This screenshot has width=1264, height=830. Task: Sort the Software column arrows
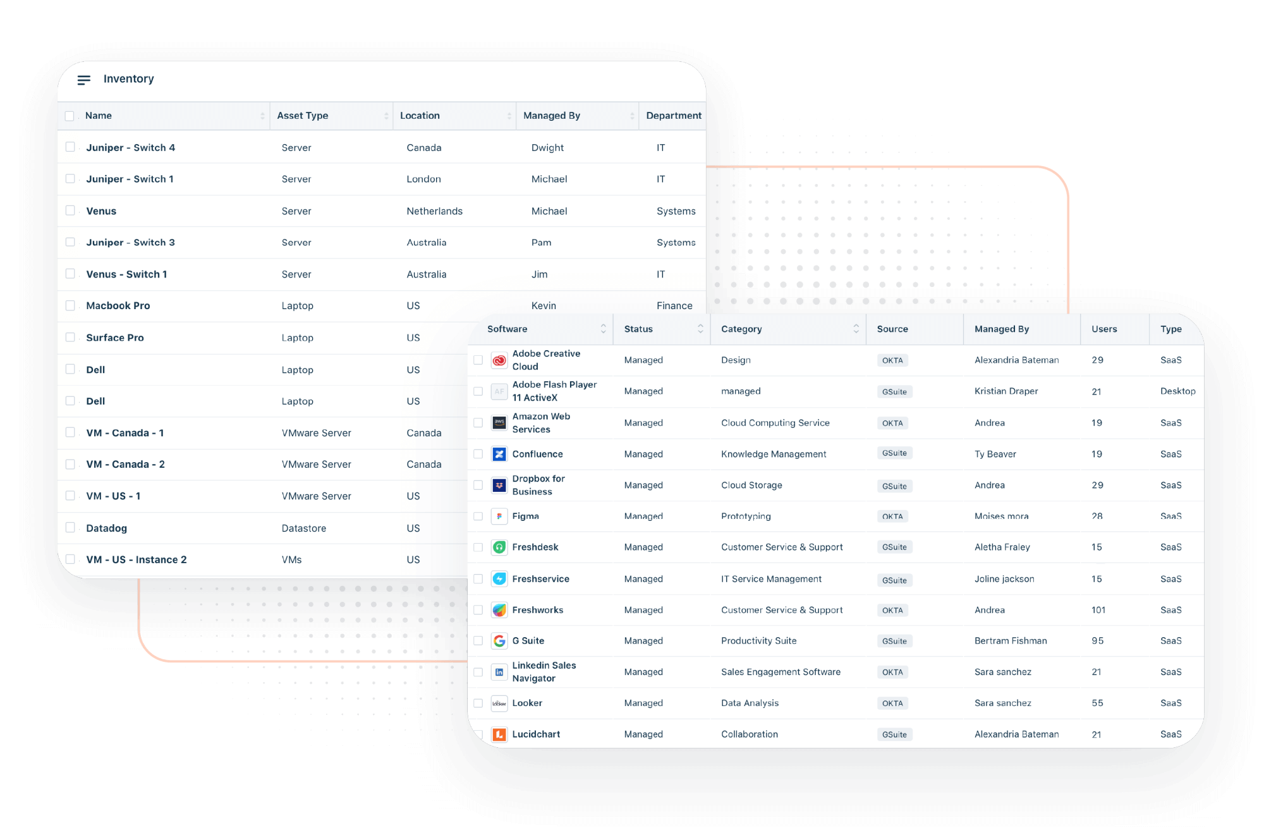coord(603,329)
